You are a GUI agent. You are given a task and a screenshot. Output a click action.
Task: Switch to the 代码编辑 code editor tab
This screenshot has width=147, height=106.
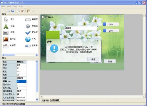click(x=55, y=100)
